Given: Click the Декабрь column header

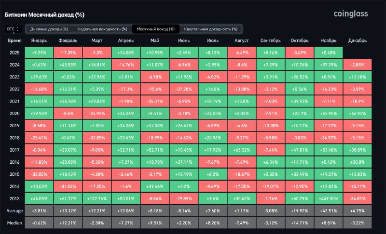Looking at the screenshot, I should pos(357,41).
